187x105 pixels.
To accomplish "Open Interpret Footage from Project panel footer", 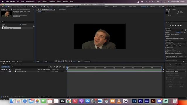I will point(1,62).
